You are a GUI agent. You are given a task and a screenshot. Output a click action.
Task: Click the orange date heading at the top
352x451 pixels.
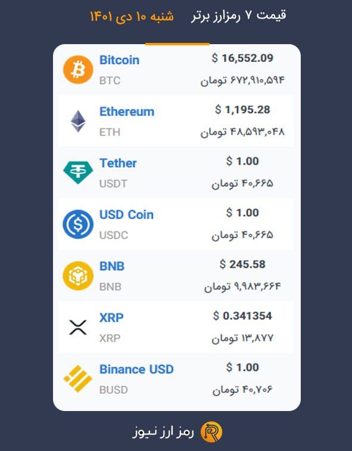[132, 16]
